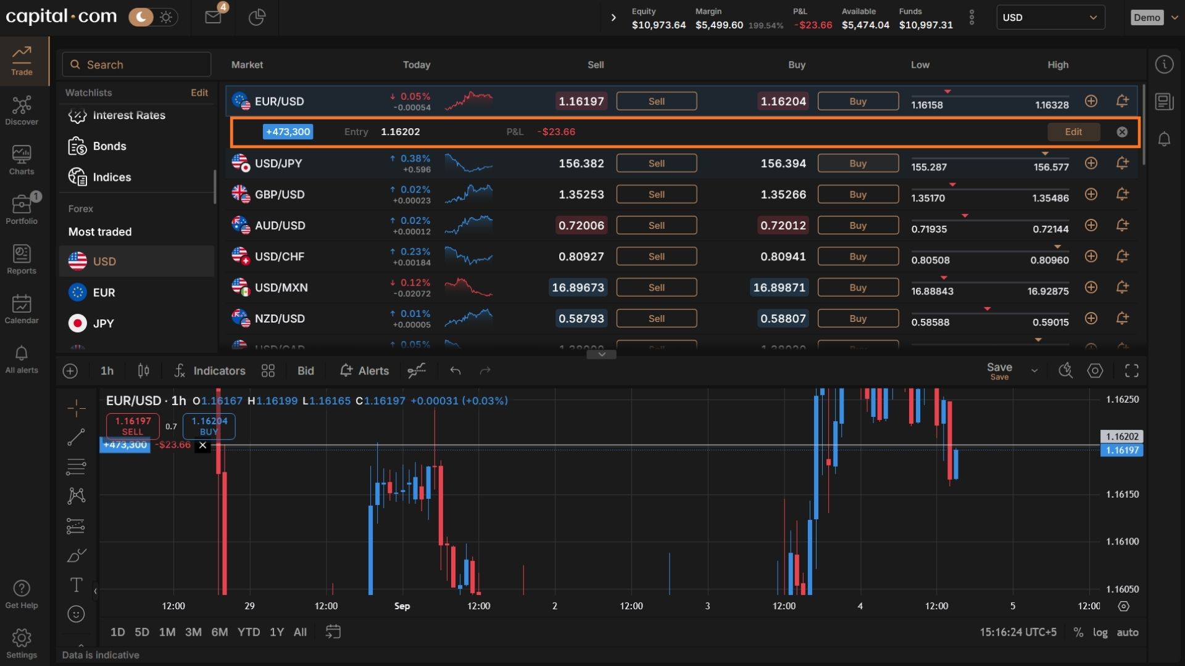Open the USD currency dropdown

[1050, 17]
